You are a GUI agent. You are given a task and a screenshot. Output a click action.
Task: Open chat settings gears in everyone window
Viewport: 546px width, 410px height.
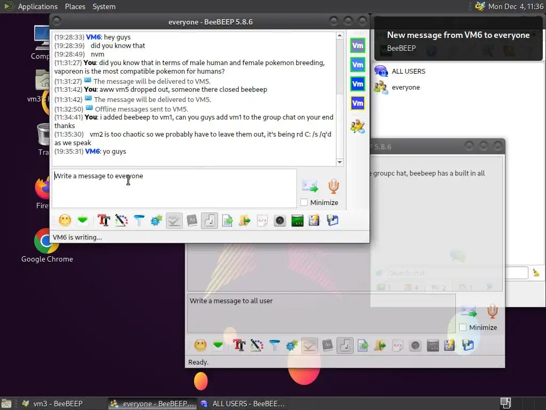[x=156, y=220]
